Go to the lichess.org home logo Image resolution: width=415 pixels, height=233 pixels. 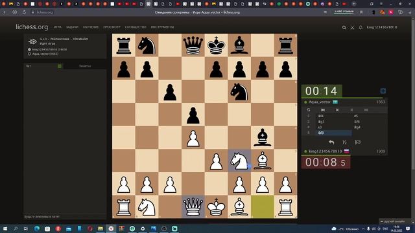[x=32, y=27]
